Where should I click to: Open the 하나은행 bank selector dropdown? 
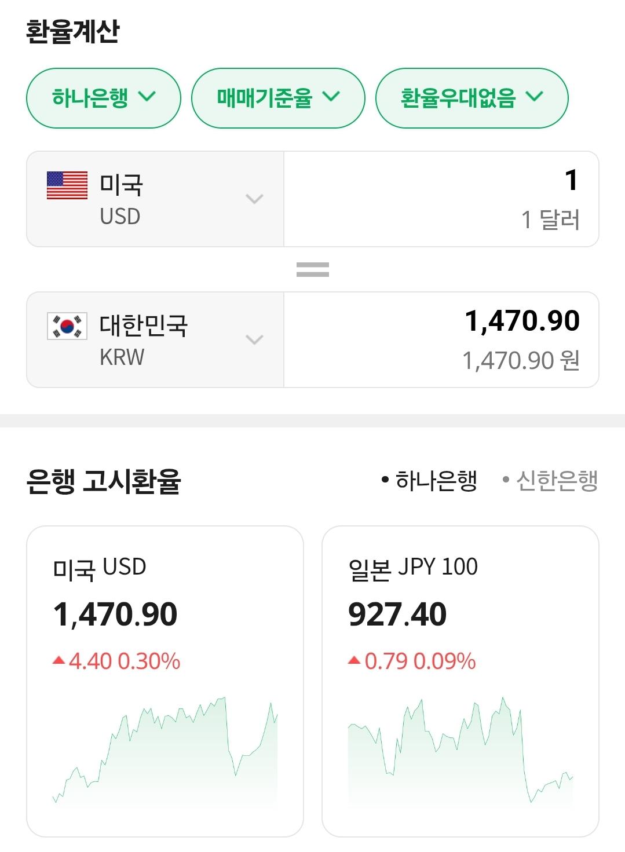pos(103,97)
